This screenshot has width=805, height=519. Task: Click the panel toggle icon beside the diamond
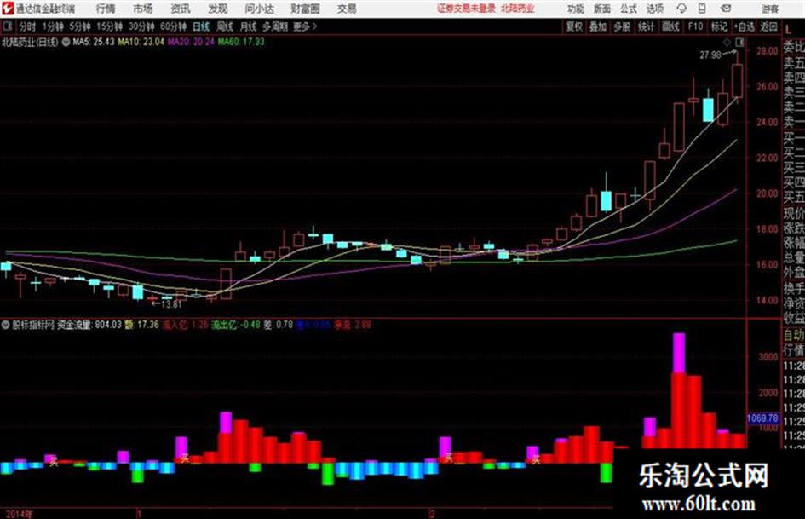(x=739, y=42)
